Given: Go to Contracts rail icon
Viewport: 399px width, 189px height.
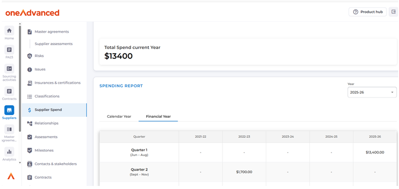Looking at the screenshot, I should (9, 91).
